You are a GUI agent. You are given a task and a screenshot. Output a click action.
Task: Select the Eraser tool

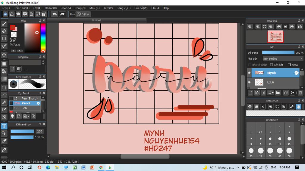[4, 31]
